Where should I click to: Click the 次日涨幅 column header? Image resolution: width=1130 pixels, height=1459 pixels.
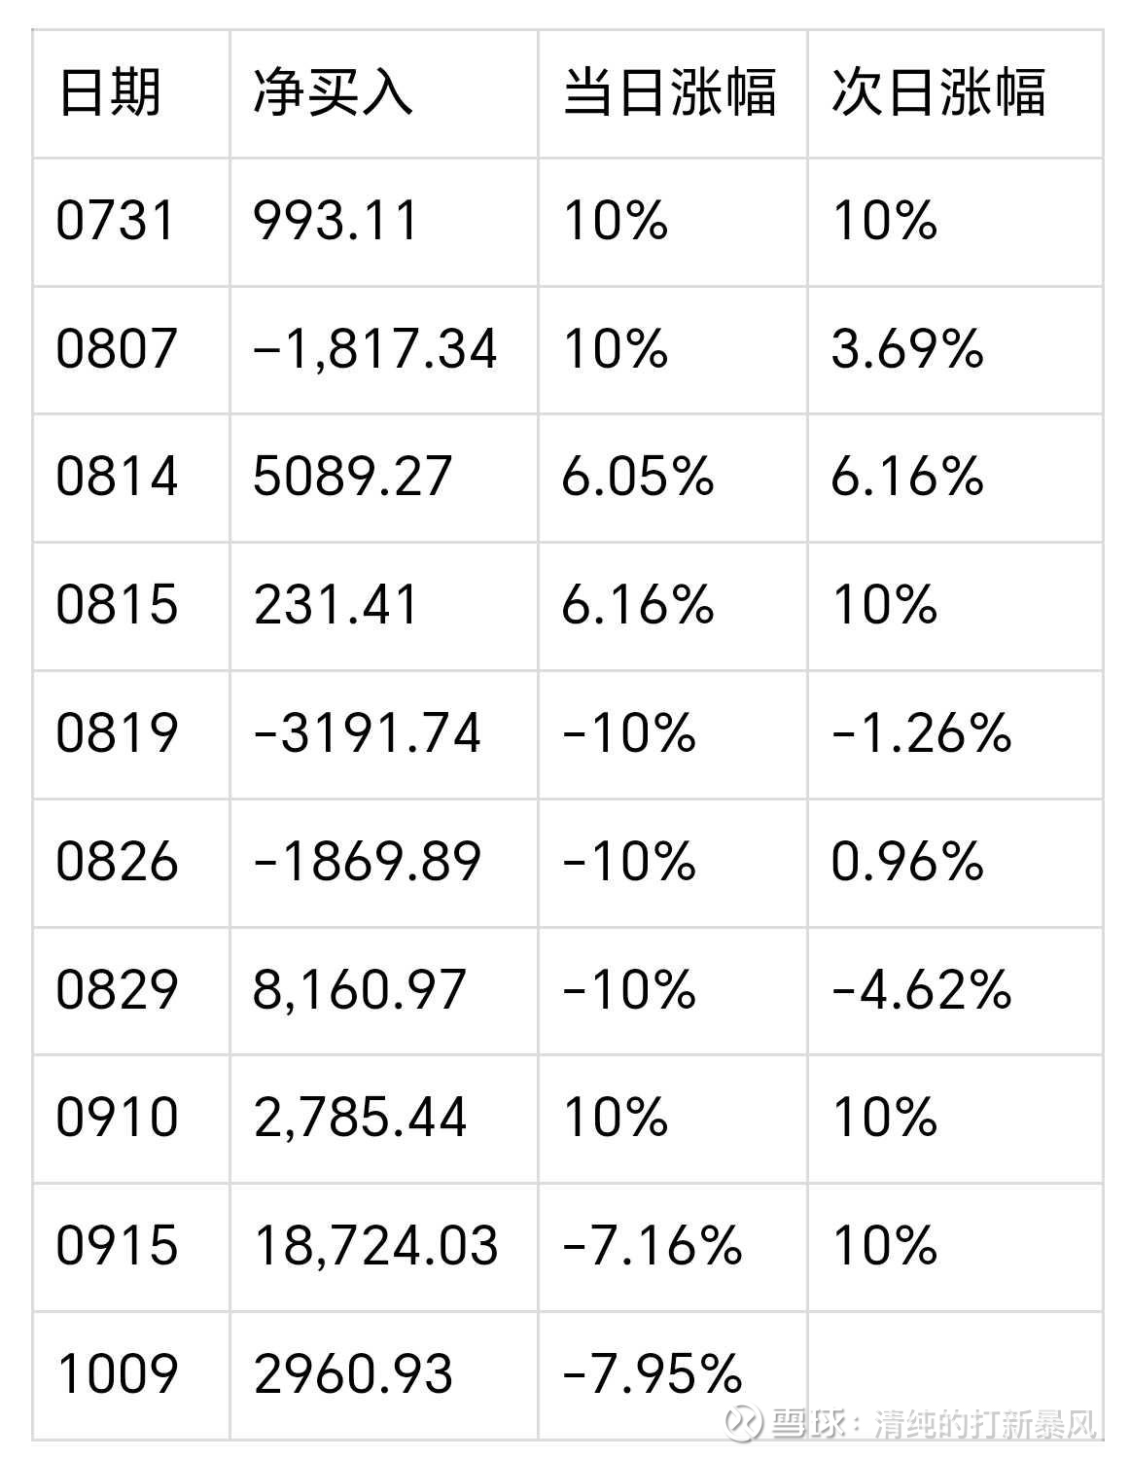tap(938, 93)
